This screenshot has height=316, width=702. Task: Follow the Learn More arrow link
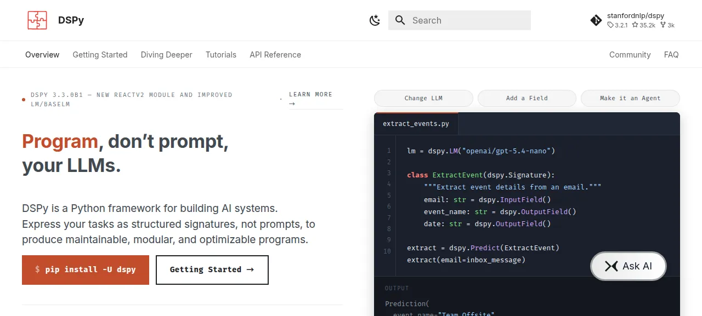[x=310, y=99]
